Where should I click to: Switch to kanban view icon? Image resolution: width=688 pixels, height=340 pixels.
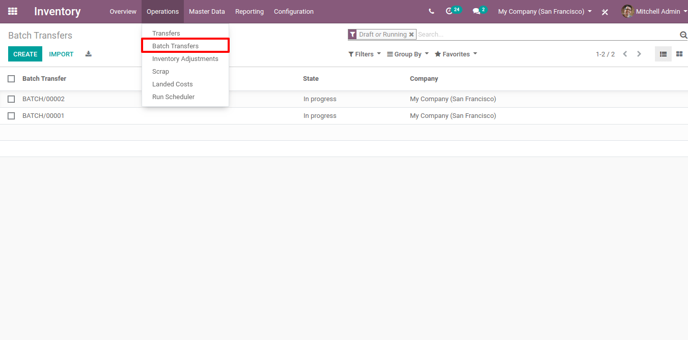click(x=679, y=53)
